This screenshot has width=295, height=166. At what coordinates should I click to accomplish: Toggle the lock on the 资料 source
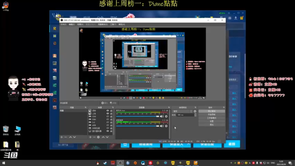pyautogui.click(x=111, y=111)
